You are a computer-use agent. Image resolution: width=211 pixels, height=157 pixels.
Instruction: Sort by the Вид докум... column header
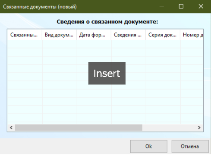point(59,35)
